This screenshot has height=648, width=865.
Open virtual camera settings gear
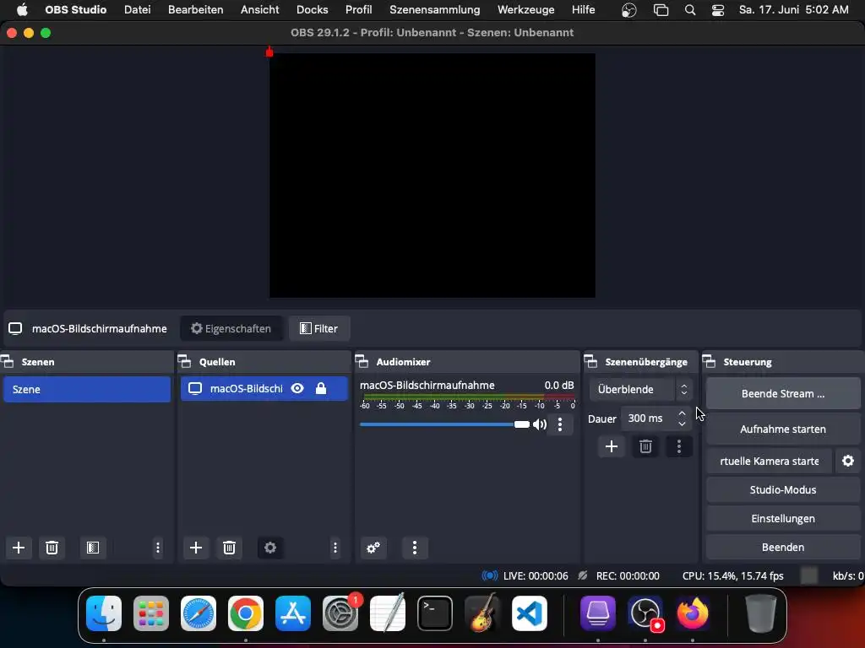tap(848, 461)
